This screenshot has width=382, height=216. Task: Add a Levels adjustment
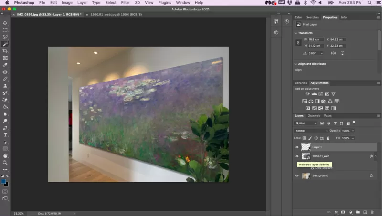pyautogui.click(x=314, y=94)
